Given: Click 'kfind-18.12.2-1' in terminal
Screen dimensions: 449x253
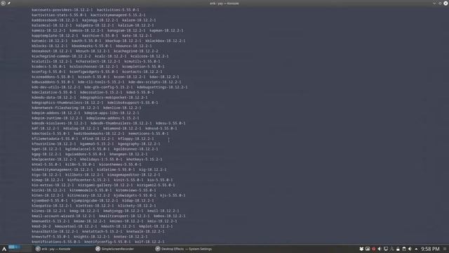Looking at the screenshot, I should coord(98,138).
